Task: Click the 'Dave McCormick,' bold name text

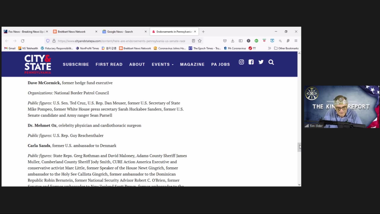Action: click(44, 83)
